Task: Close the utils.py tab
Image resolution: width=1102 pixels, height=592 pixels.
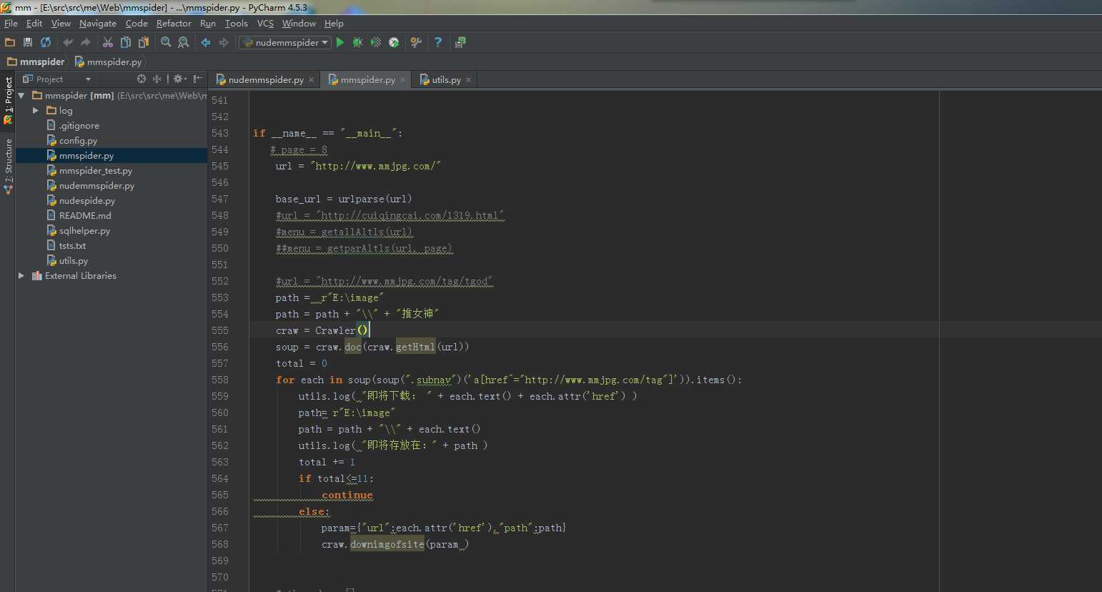Action: tap(468, 80)
